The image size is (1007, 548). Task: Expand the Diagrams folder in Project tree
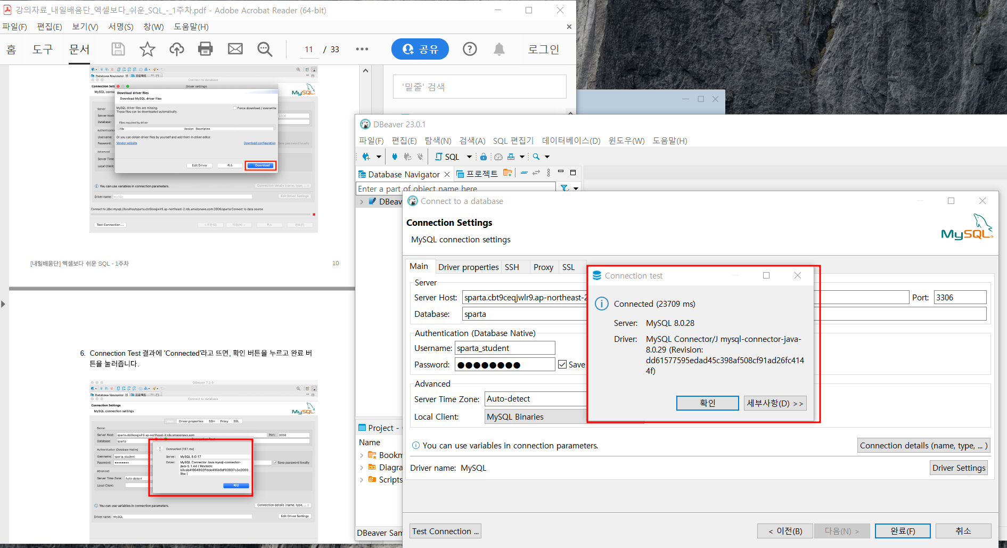[x=362, y=468]
